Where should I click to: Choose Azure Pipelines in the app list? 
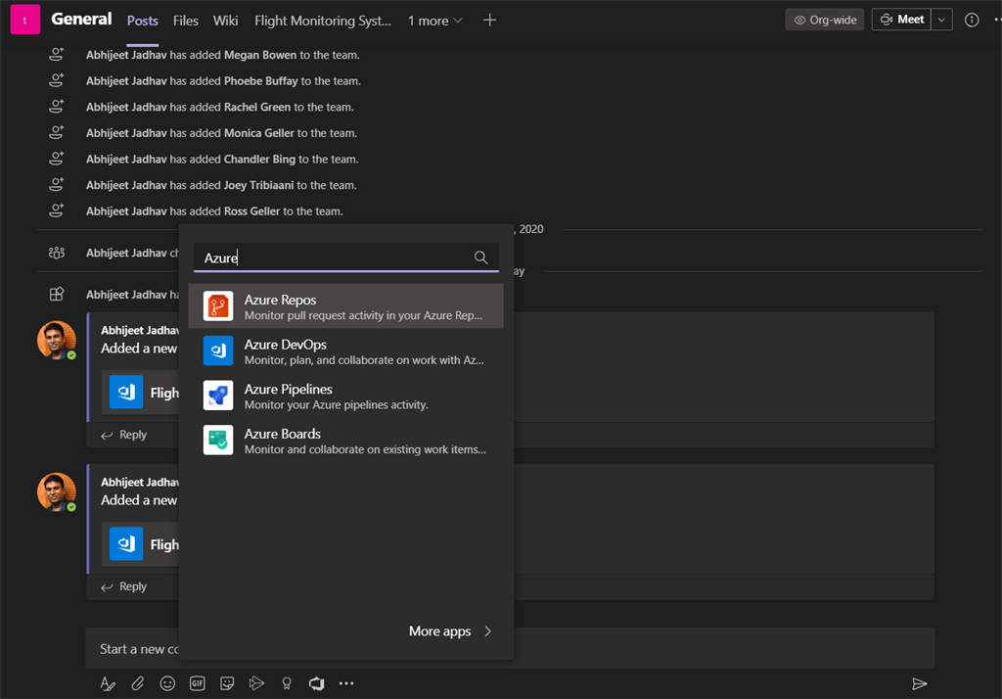point(346,396)
